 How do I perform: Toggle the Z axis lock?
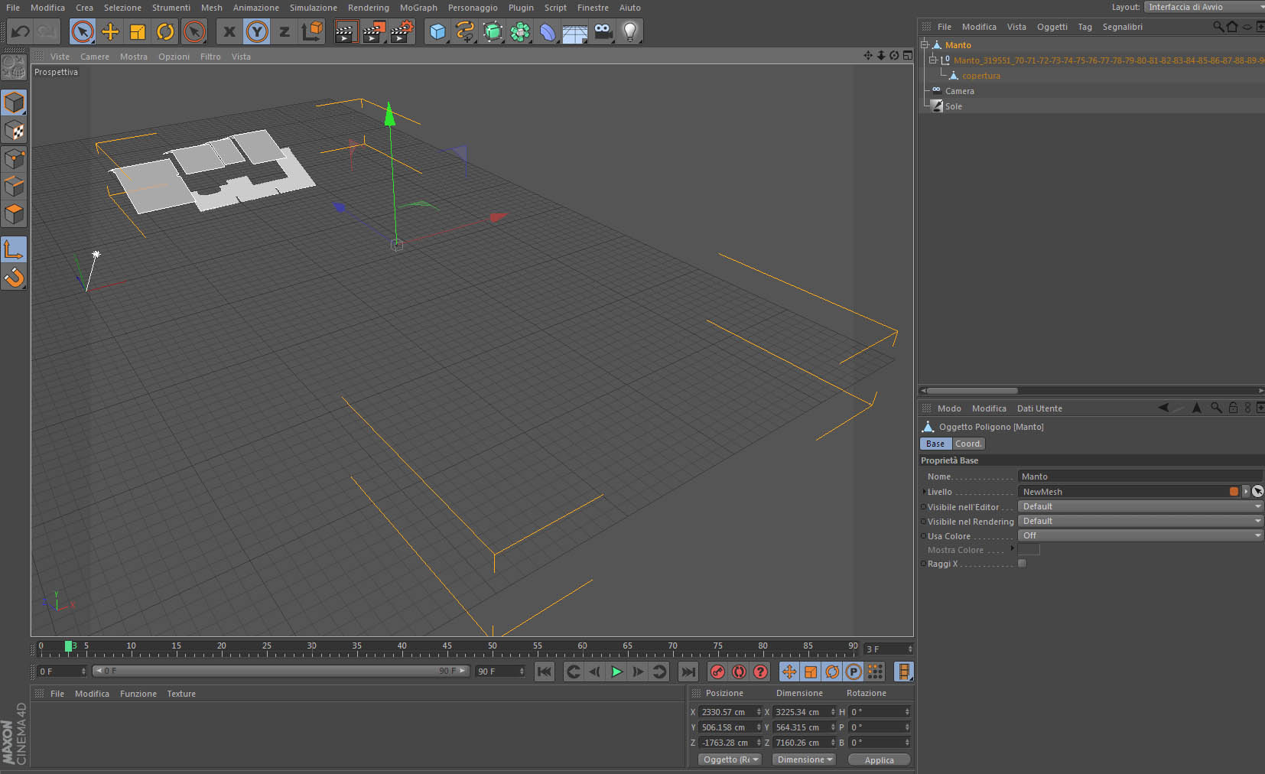pyautogui.click(x=285, y=32)
